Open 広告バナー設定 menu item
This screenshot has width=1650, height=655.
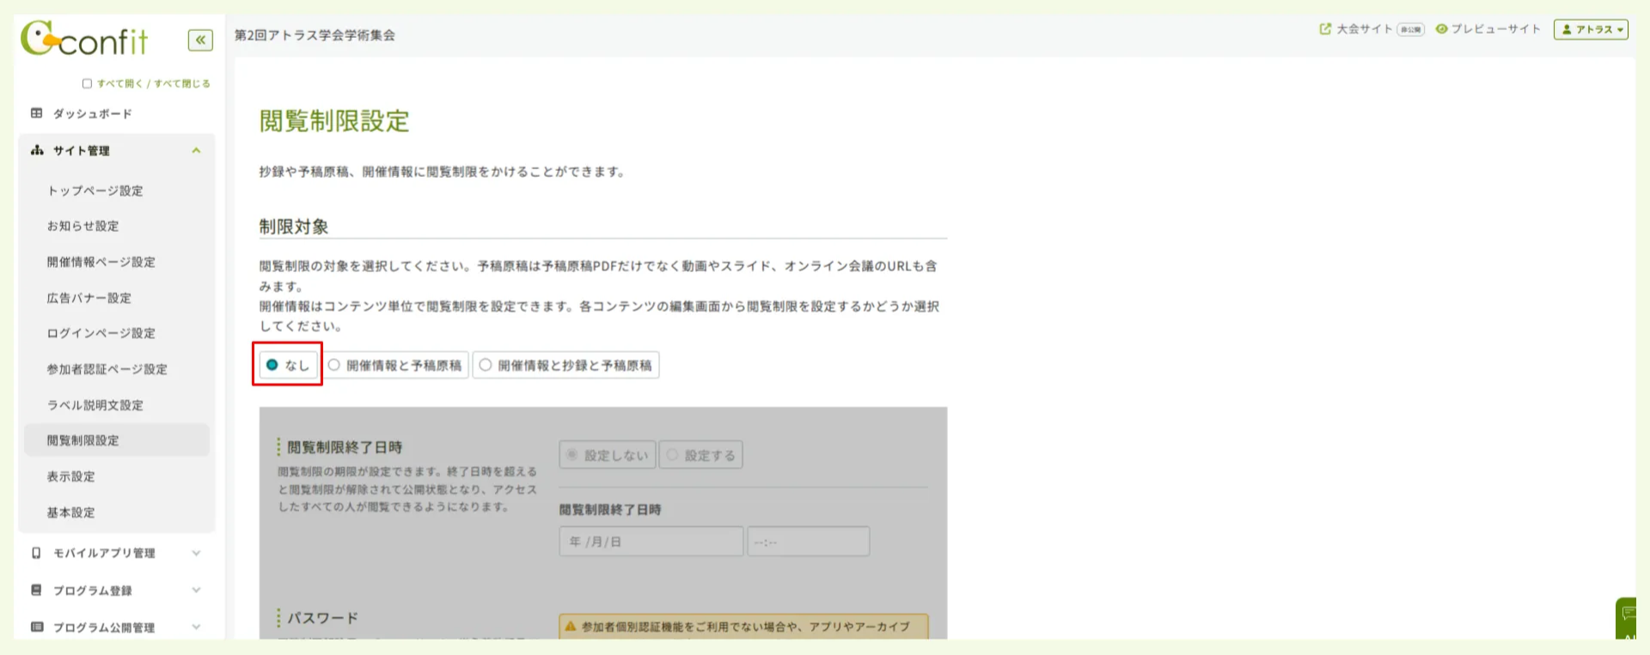pos(89,298)
